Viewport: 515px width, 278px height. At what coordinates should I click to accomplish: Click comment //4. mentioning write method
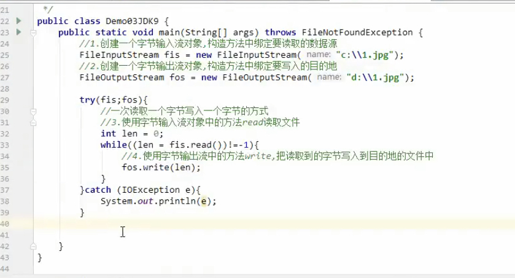click(x=277, y=156)
